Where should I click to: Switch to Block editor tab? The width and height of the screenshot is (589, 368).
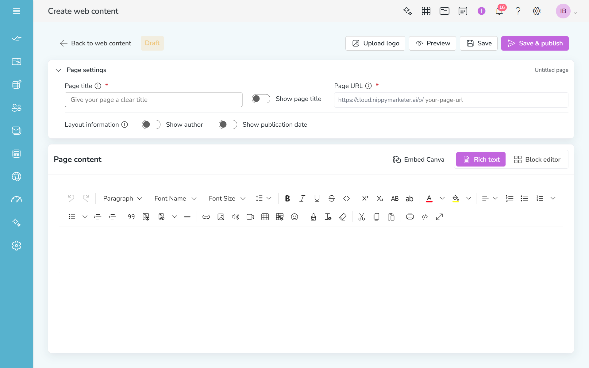(537, 159)
